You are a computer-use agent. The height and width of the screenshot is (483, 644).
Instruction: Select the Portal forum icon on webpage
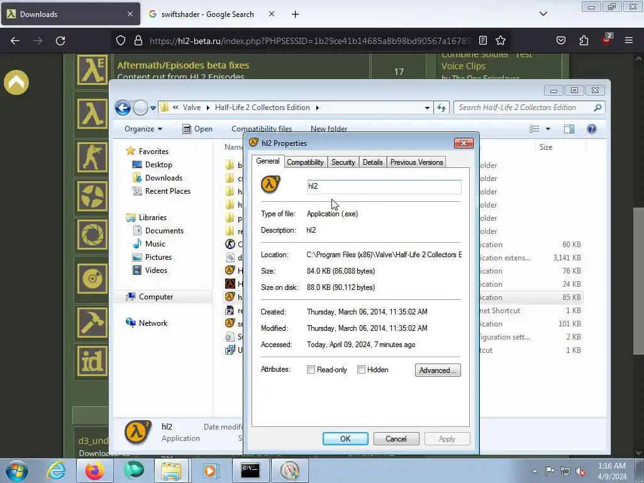click(92, 235)
